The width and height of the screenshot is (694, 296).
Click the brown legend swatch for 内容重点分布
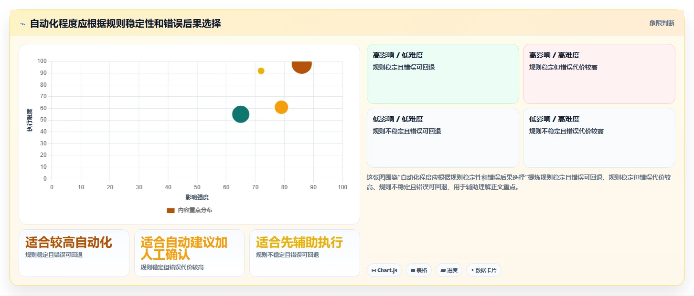tap(171, 210)
